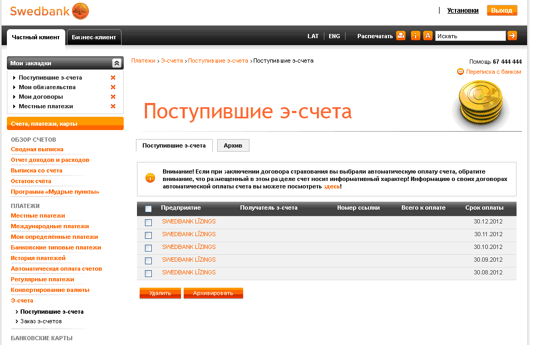Open SWEDBANK LĪZINGS invoice due 30.12.2012
The width and height of the screenshot is (533, 345).
[189, 222]
